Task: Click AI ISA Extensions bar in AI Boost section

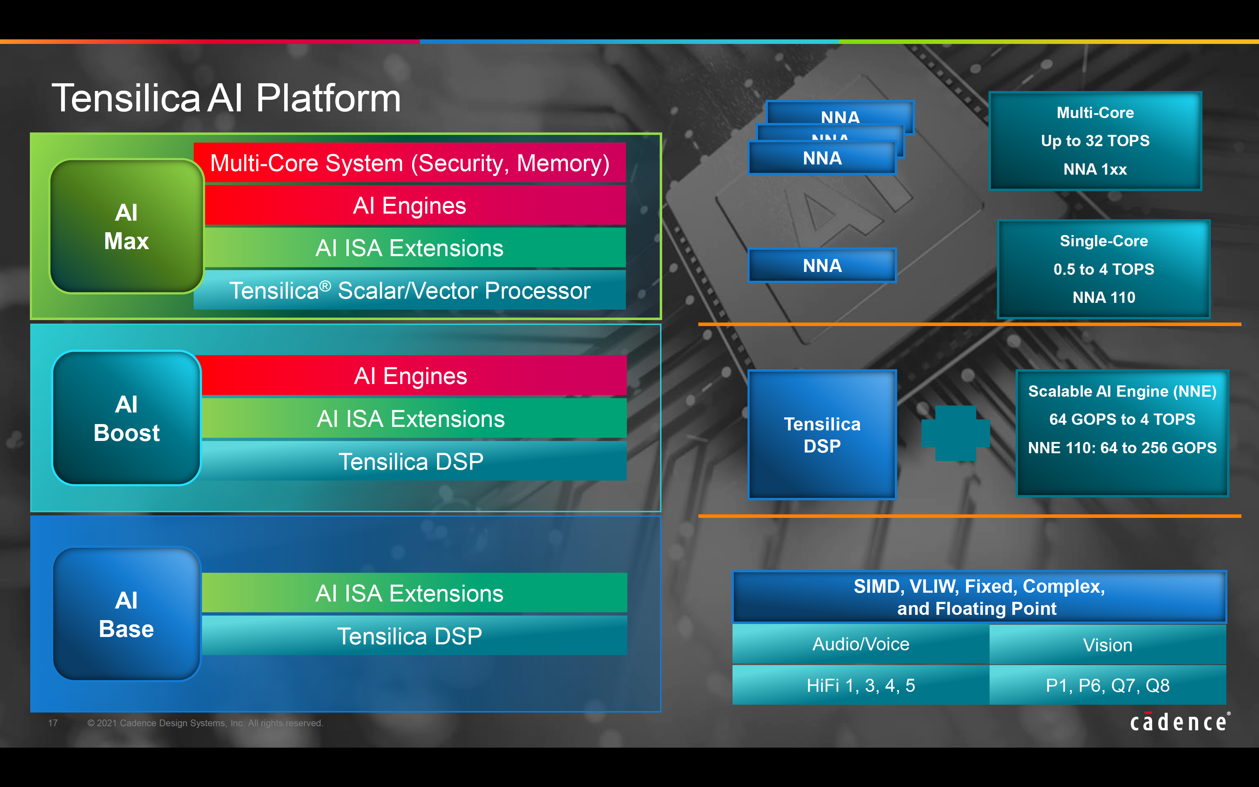Action: click(413, 418)
